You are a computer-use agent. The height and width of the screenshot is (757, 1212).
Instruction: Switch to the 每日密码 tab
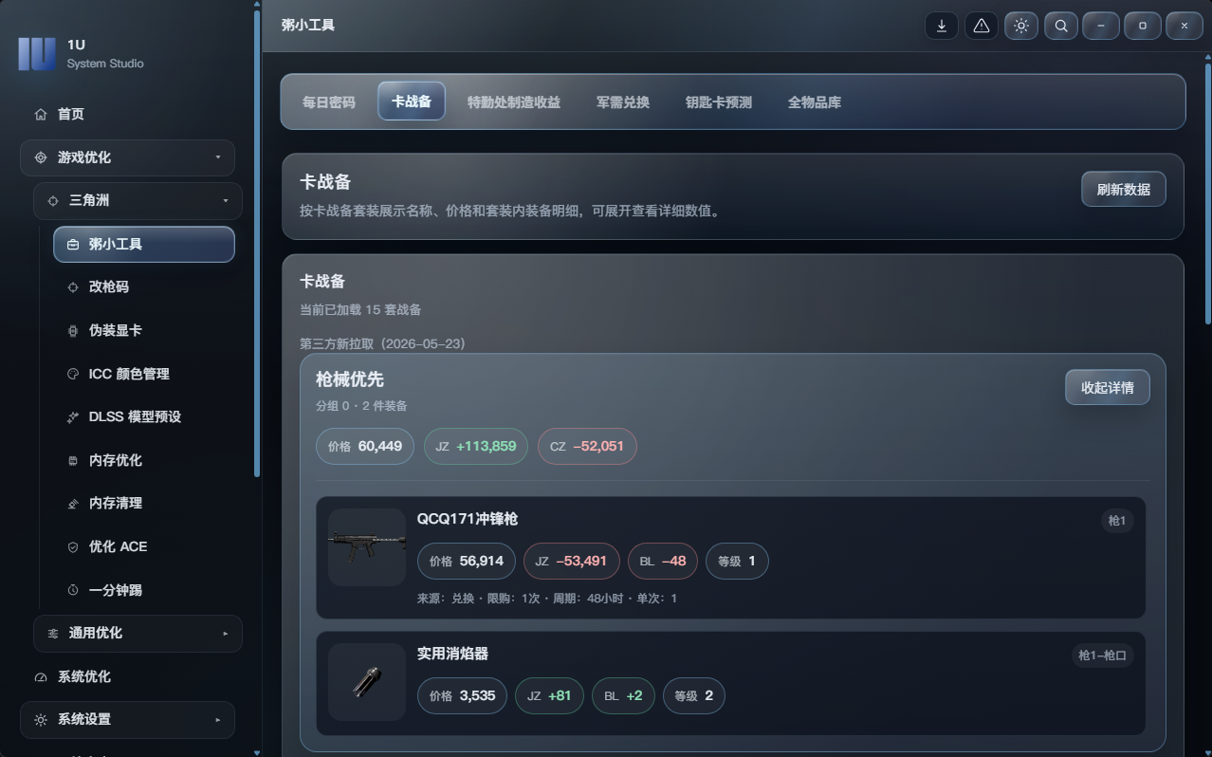click(x=329, y=102)
